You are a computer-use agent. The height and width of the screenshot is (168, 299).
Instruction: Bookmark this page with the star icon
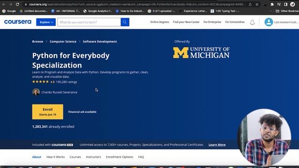coord(257,4)
